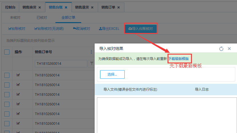Click the order number filter input field
The height and width of the screenshot is (133, 237).
coord(61,64)
